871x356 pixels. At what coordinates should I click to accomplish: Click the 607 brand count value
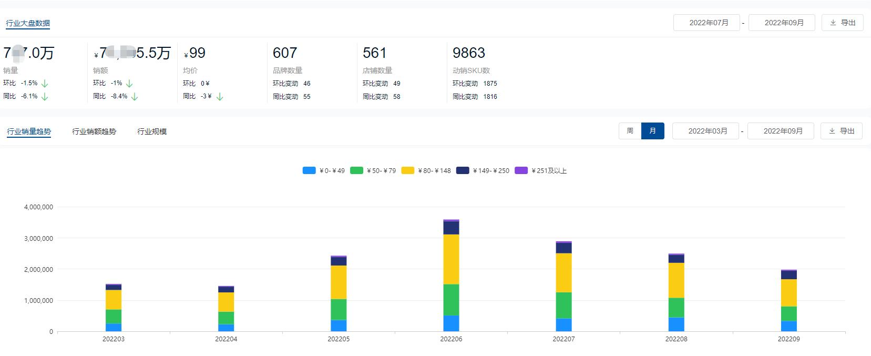[x=285, y=53]
